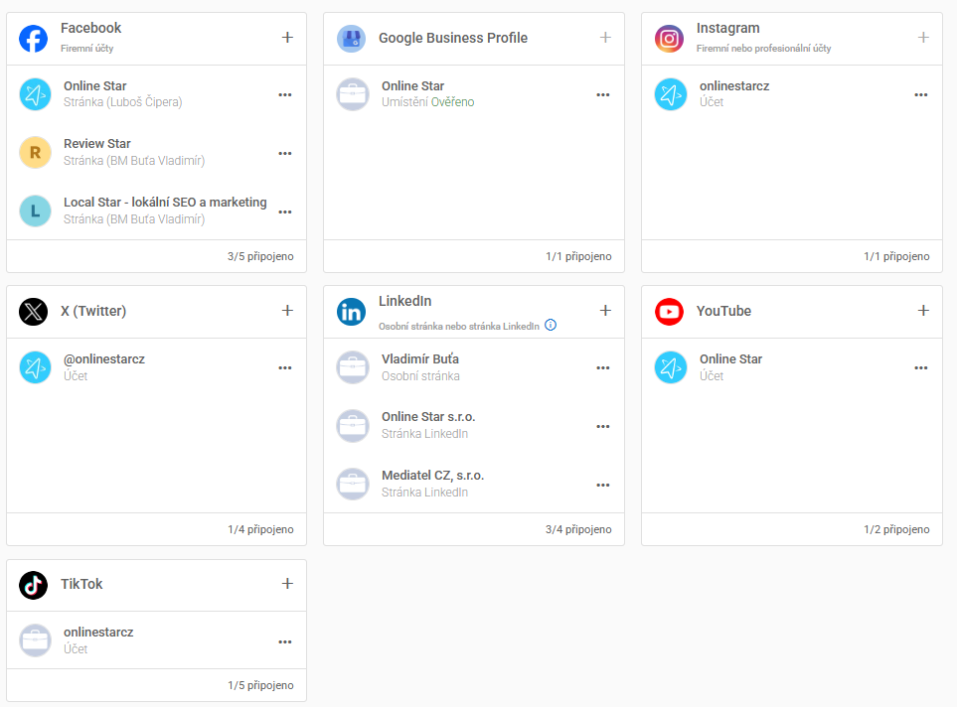Click Vladimír Buťa briefcase avatar
The height and width of the screenshot is (707, 957).
point(353,367)
